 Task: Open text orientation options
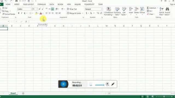point(57,9)
